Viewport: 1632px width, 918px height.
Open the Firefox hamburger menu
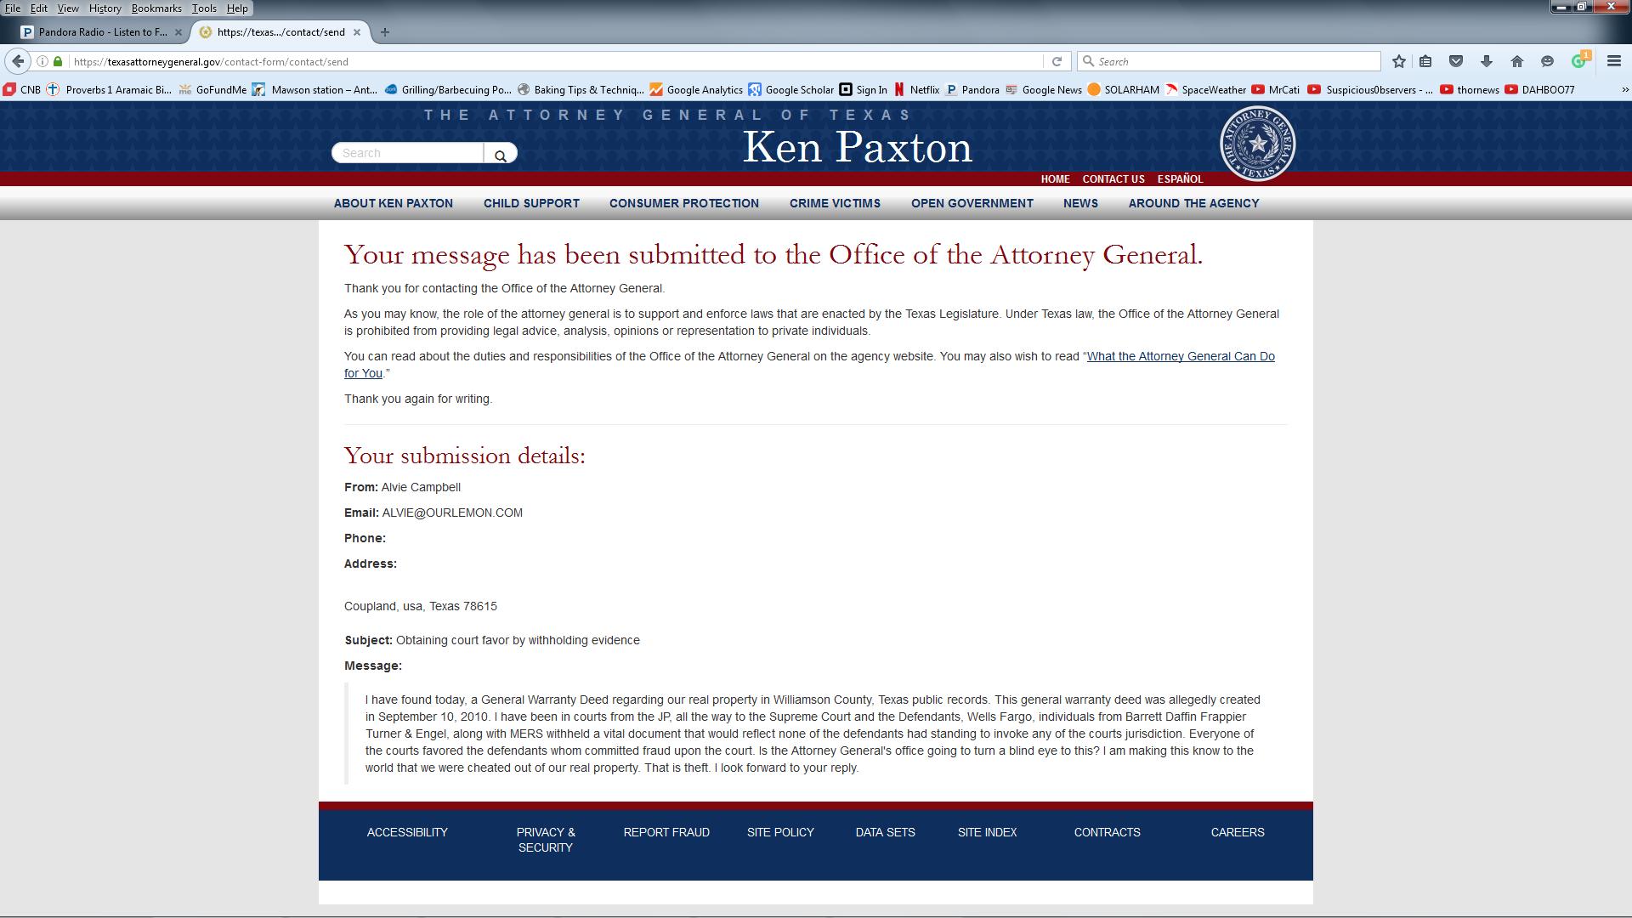[x=1613, y=61]
